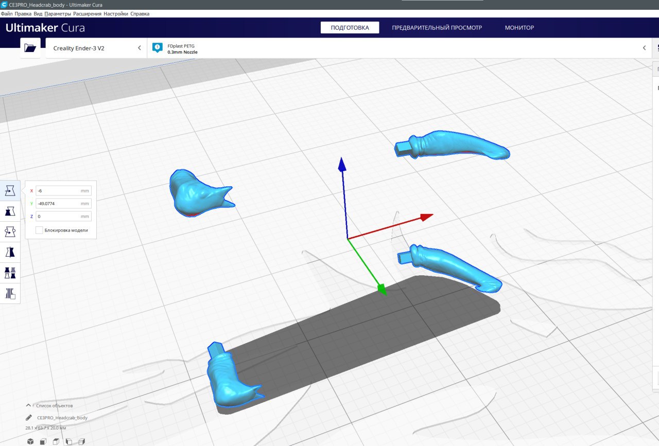The width and height of the screenshot is (659, 446).
Task: Open the Расширения menu
Action: (x=88, y=14)
